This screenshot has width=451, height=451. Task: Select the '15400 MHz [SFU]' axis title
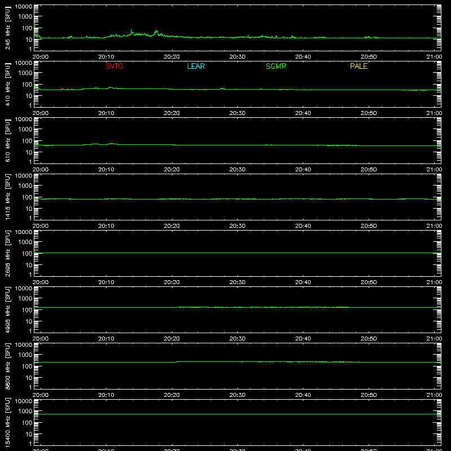[x=7, y=422]
